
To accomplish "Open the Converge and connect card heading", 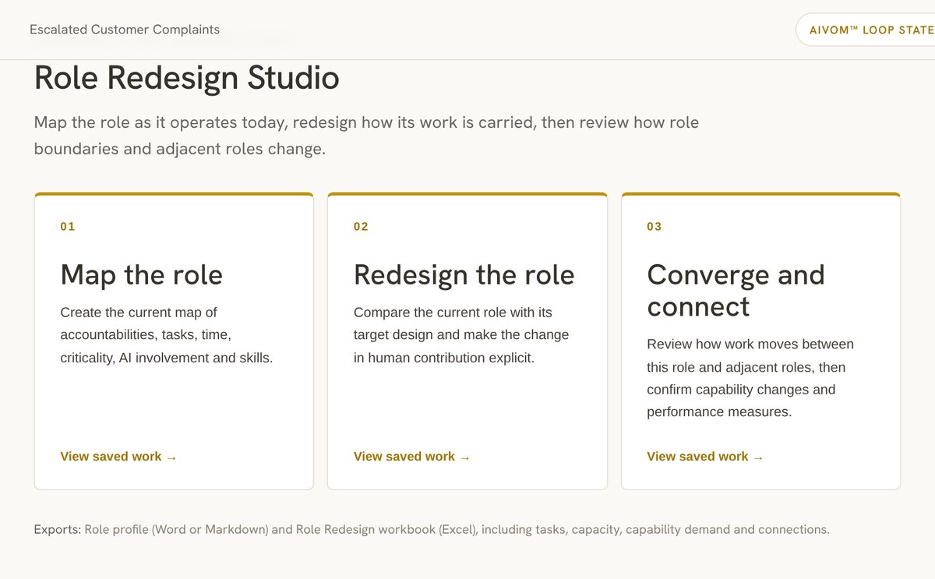I will [x=736, y=291].
